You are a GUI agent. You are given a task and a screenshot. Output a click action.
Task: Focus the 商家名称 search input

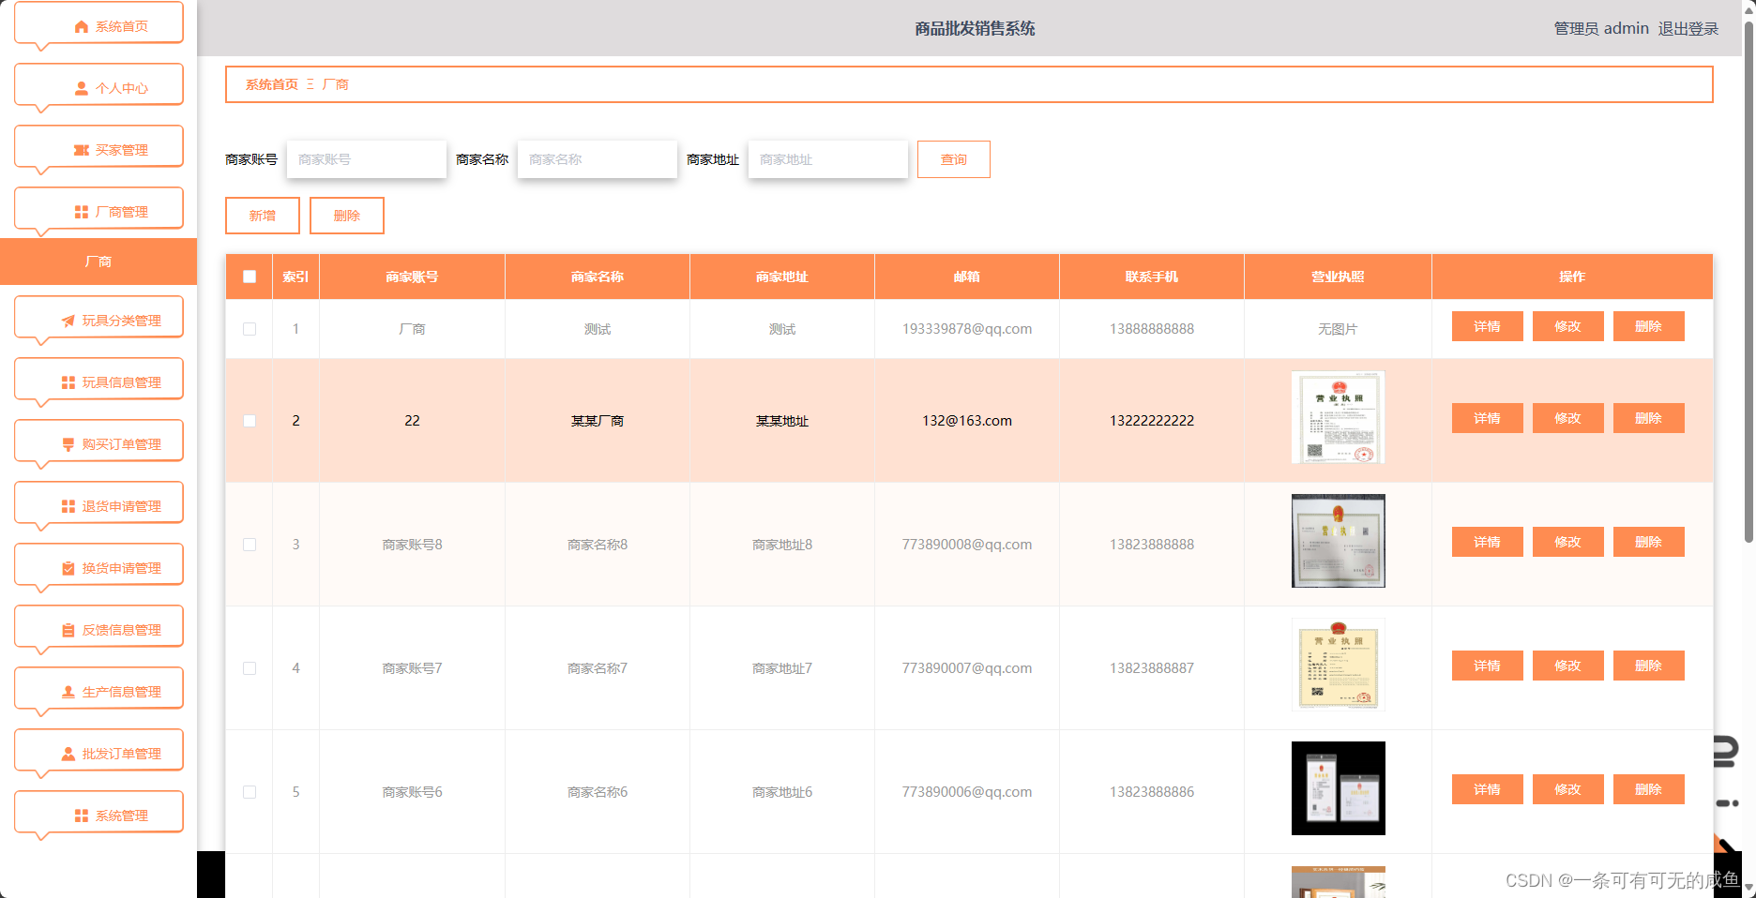[x=598, y=159]
